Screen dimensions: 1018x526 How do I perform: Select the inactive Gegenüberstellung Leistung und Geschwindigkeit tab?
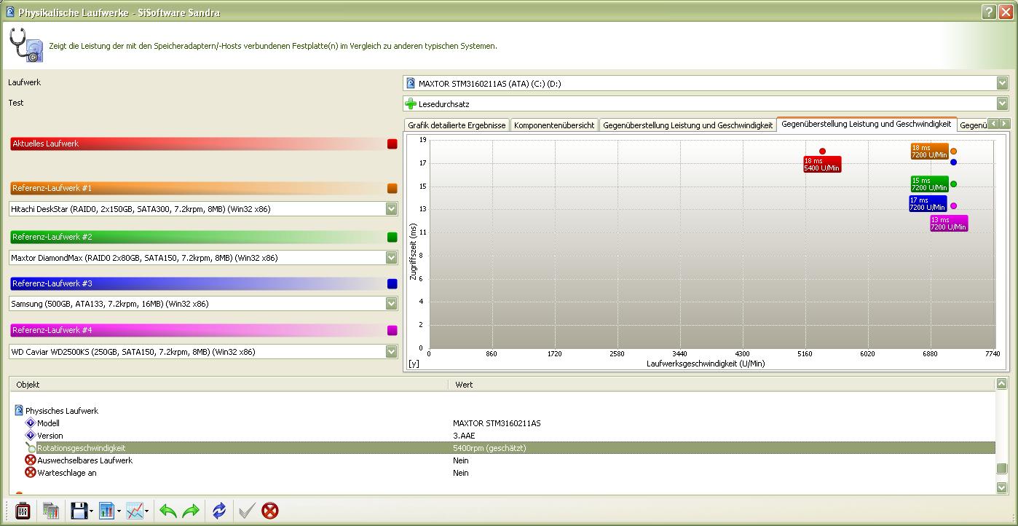(x=687, y=125)
